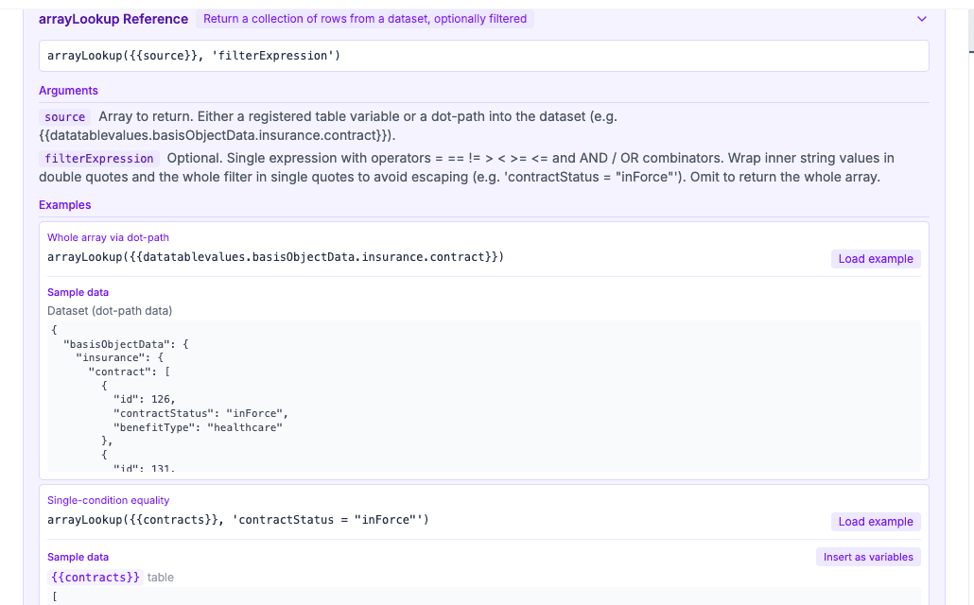Click the Sample data heading beside Insert as variables

[x=78, y=557]
